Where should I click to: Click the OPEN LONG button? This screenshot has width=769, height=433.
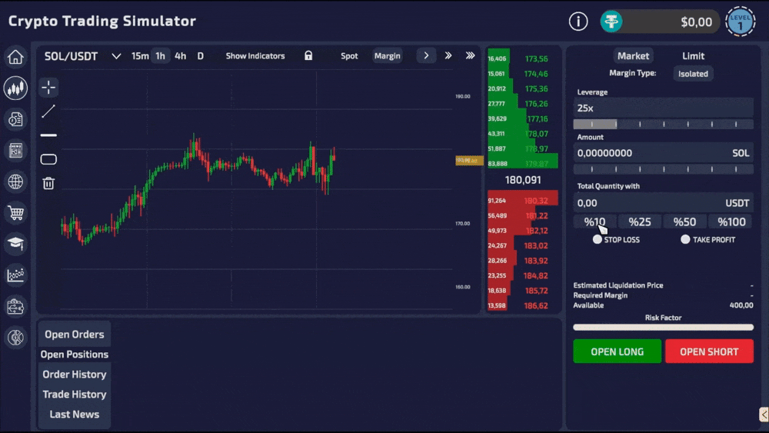pos(617,351)
